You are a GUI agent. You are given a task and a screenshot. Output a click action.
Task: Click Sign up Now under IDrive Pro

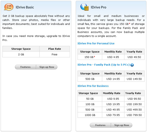121,125
